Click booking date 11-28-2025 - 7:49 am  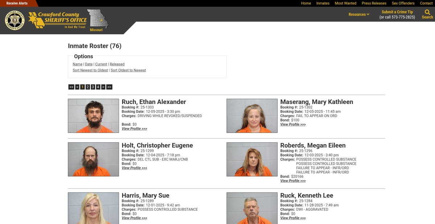click(x=322, y=205)
